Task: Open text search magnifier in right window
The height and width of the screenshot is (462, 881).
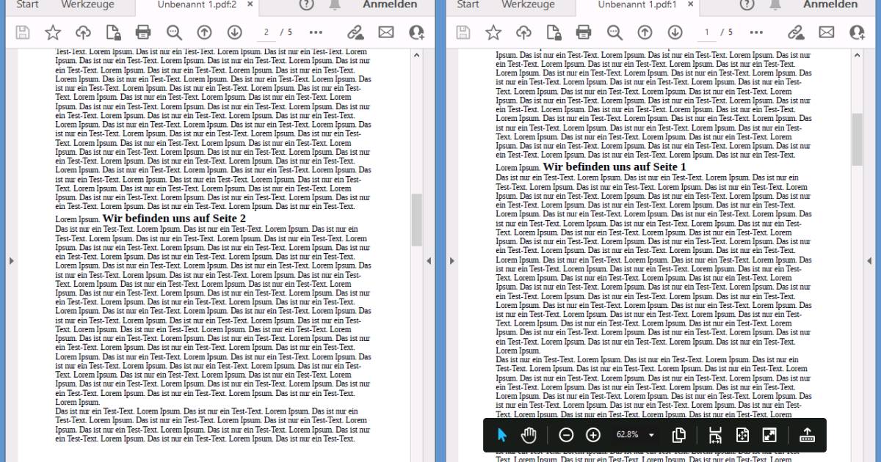Action: point(614,32)
